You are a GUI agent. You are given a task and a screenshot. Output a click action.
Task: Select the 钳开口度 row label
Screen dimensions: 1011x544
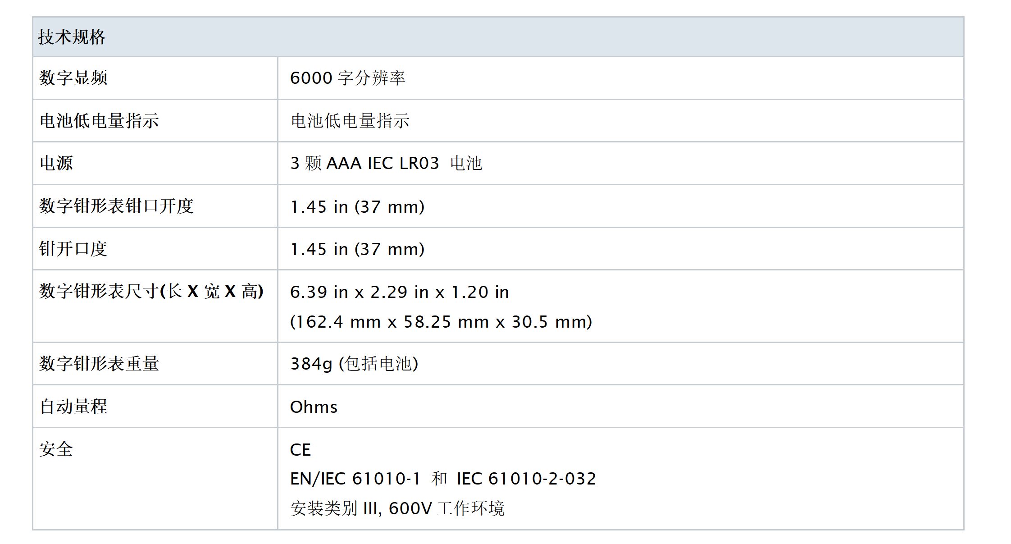tap(73, 249)
